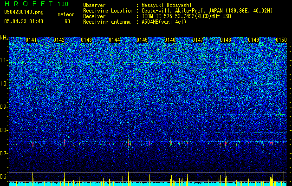
Task: Click the meteor echo just after 0141
Action: pos(33,145)
